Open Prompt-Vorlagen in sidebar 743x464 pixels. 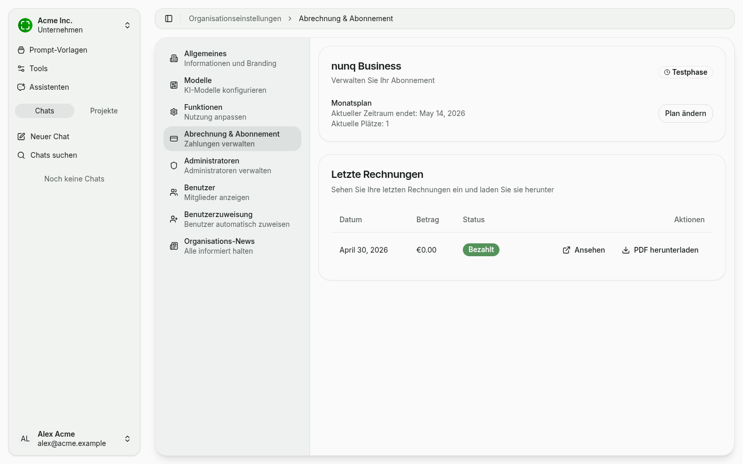click(x=74, y=50)
